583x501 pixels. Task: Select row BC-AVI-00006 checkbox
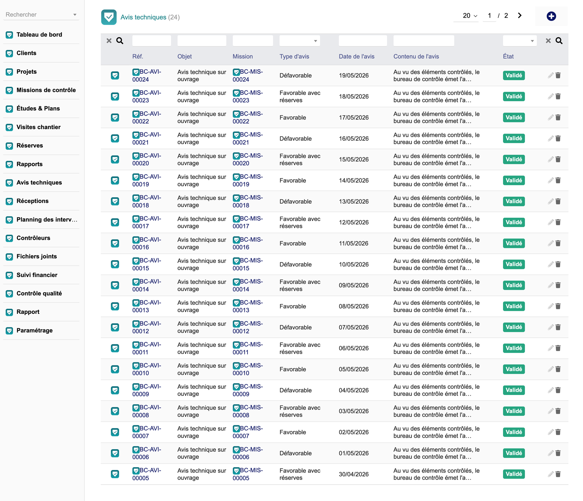click(115, 453)
